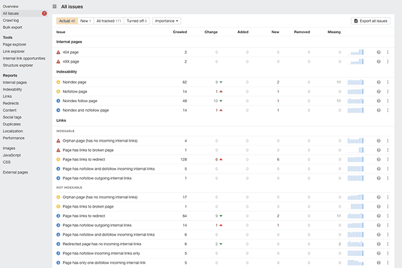Open help icon for 4XX page row
The height and width of the screenshot is (268, 402).
pyautogui.click(x=378, y=62)
